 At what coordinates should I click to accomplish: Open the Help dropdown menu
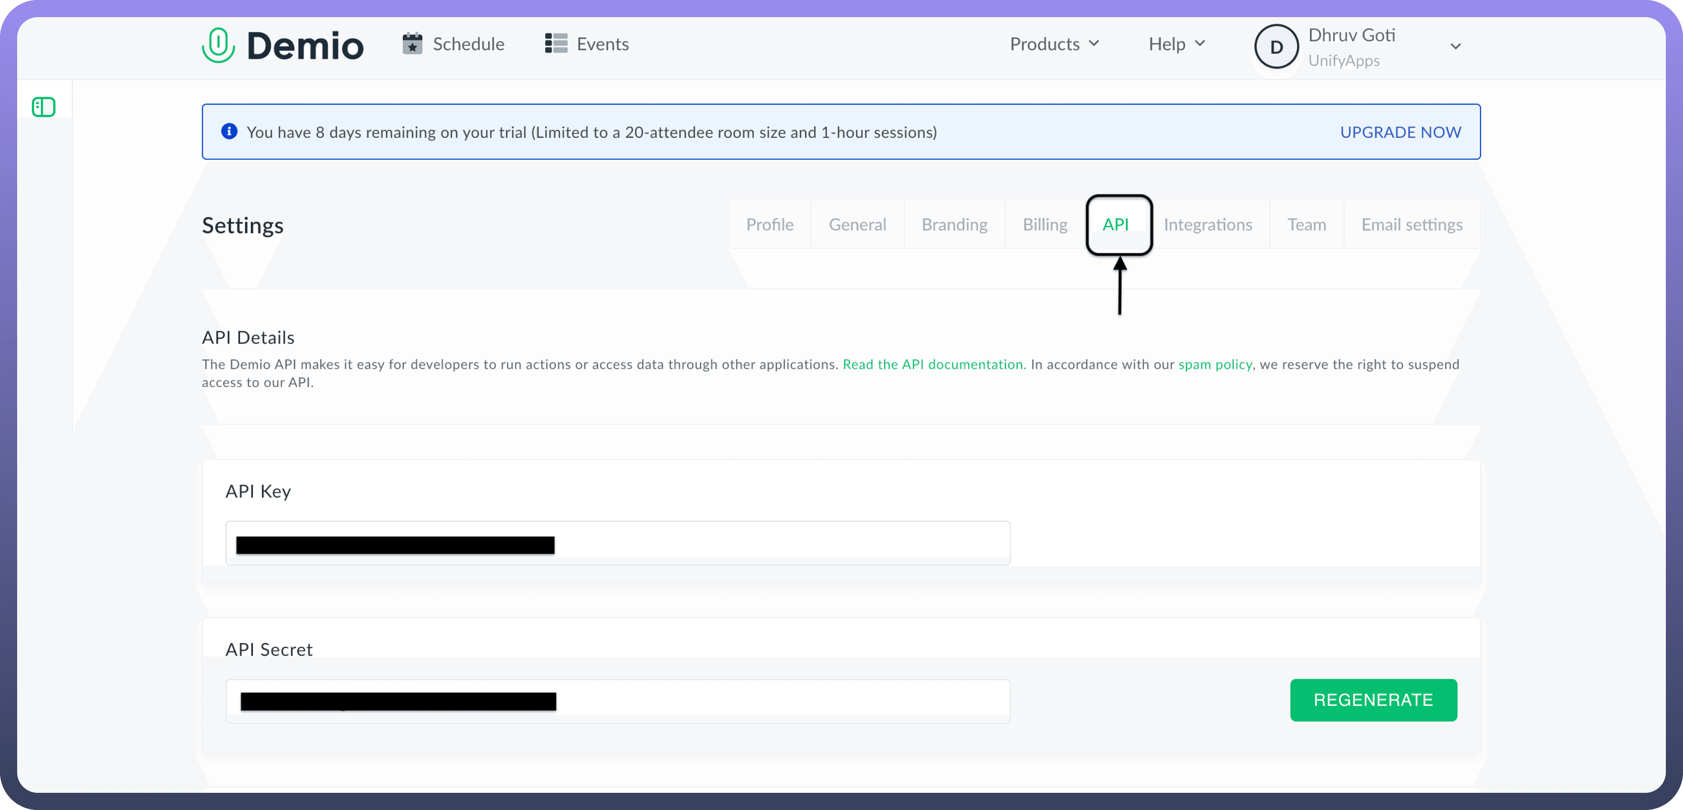1176,44
